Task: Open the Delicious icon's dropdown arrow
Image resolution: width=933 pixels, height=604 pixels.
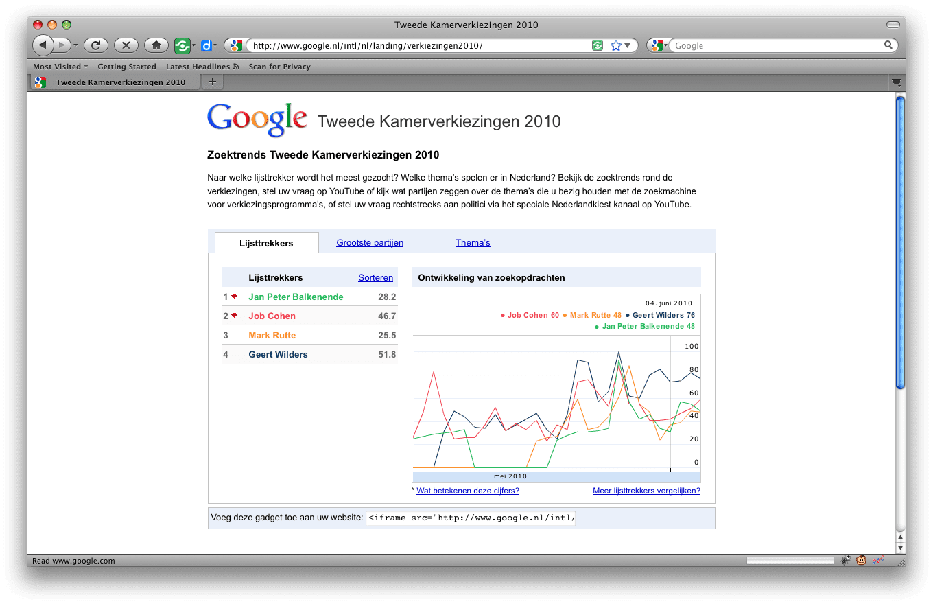Action: [215, 46]
